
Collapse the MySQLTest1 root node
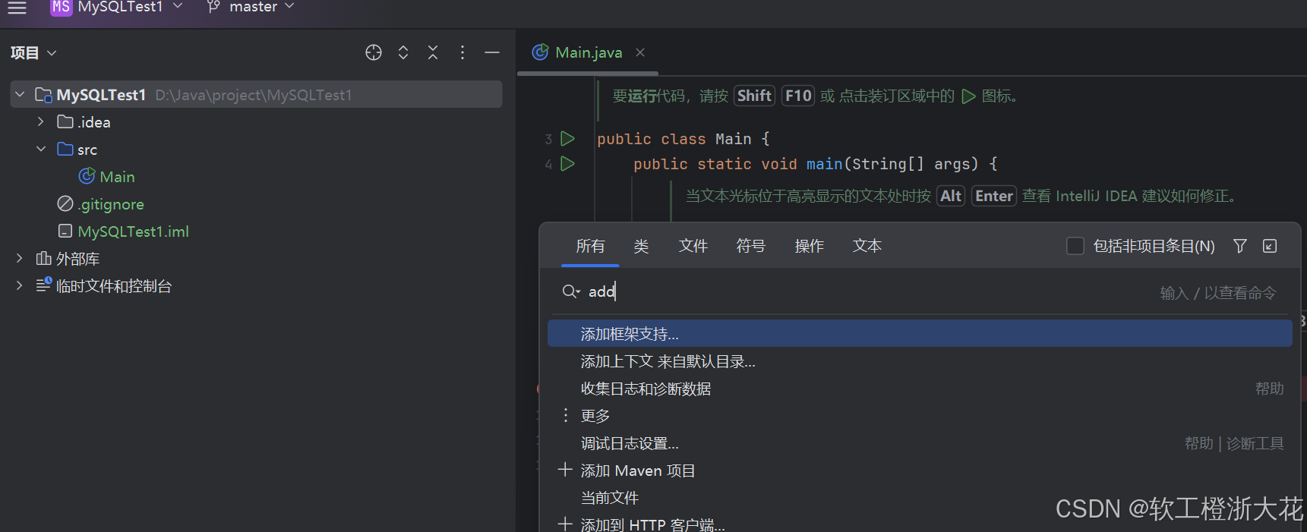pos(20,95)
